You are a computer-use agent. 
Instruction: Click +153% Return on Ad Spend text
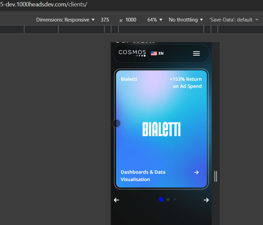(x=186, y=82)
